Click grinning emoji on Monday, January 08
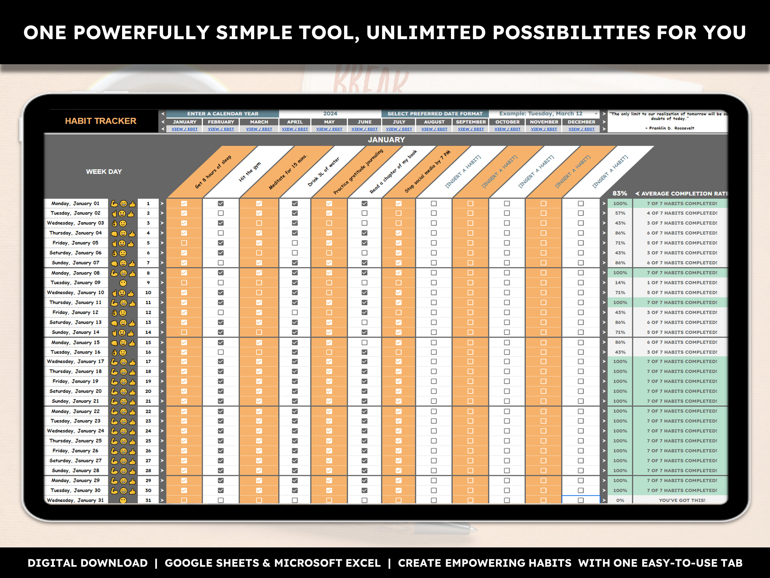The width and height of the screenshot is (770, 578). point(123,273)
